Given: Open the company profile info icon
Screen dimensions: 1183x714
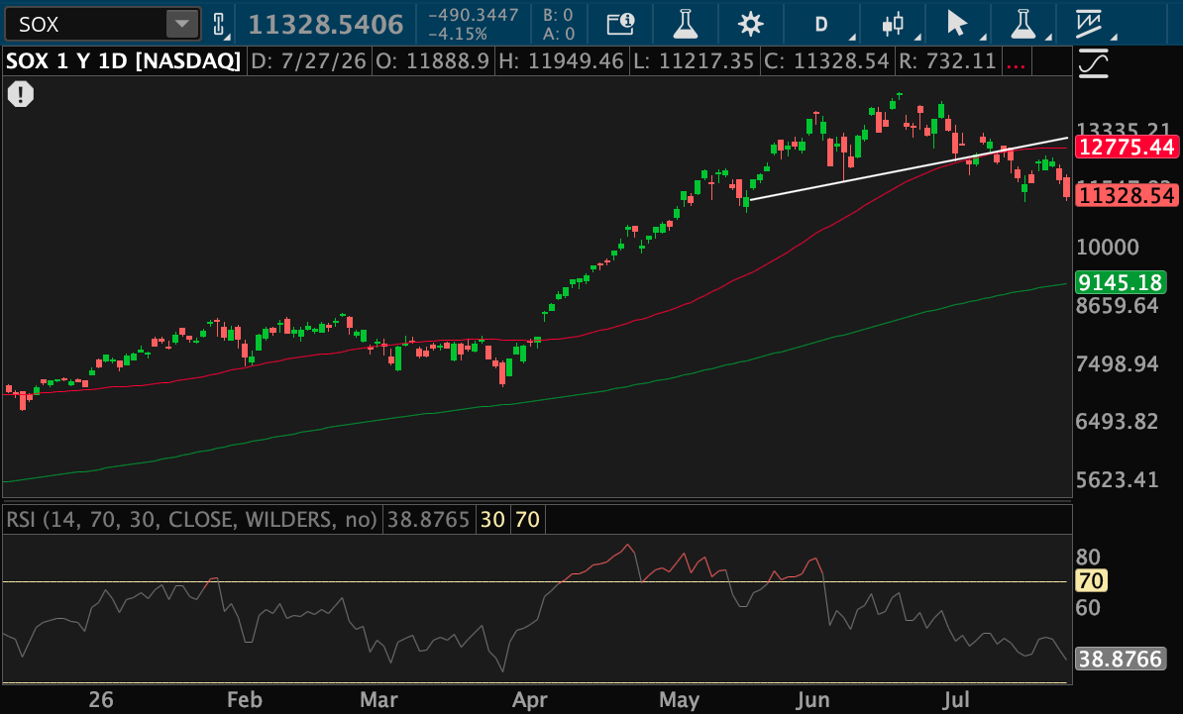Looking at the screenshot, I should point(620,24).
